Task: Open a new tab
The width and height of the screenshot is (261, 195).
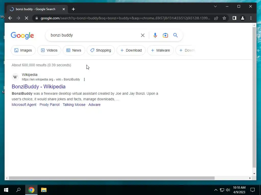Action: tap(73, 9)
